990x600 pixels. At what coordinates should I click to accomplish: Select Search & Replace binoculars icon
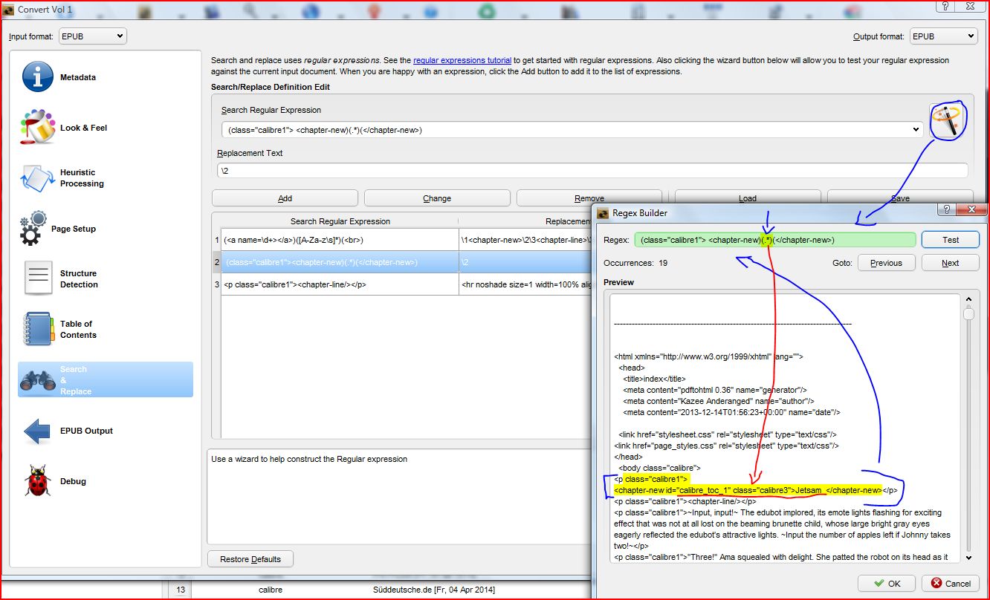coord(37,380)
